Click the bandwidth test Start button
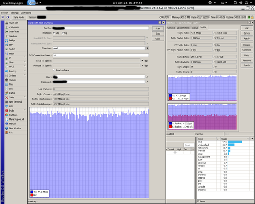The height and width of the screenshot is (204, 255). [158, 29]
